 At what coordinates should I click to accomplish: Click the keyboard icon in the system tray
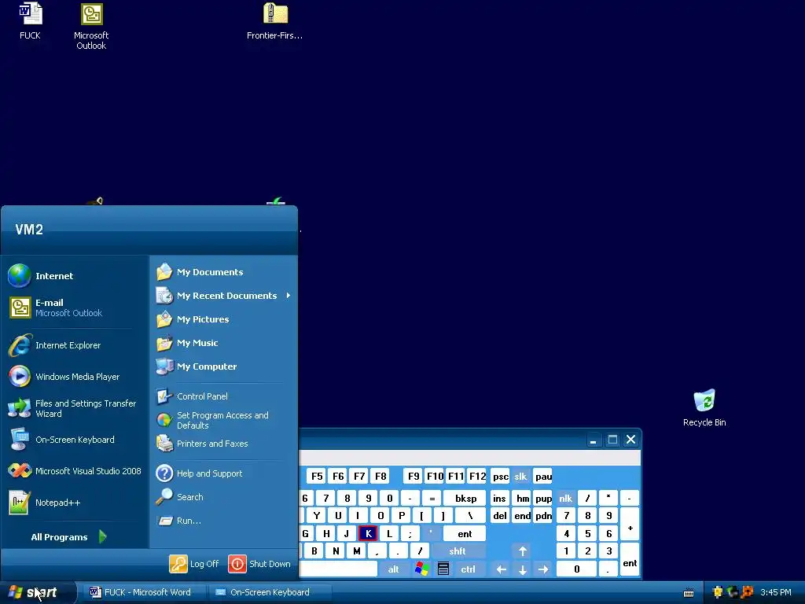tap(689, 593)
